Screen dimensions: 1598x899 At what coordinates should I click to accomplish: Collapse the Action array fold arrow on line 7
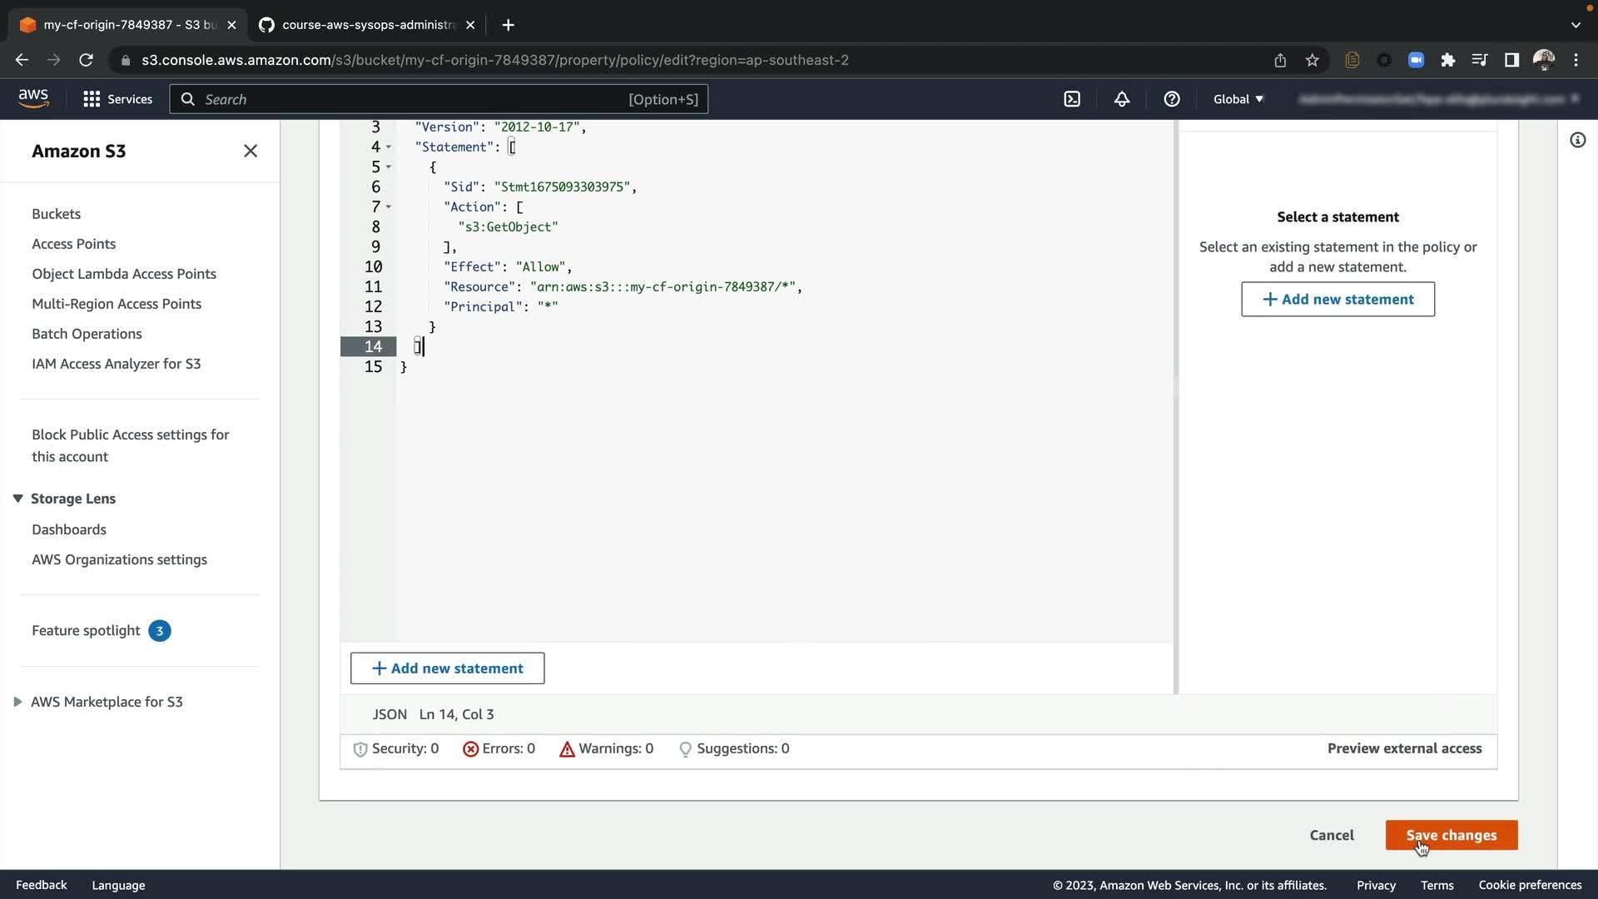click(x=389, y=207)
